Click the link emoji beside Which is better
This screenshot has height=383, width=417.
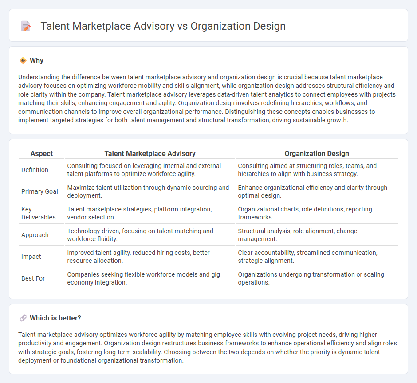[x=22, y=318]
